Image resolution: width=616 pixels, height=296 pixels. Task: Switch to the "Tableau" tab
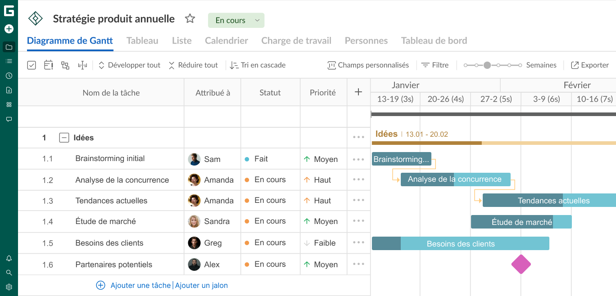(142, 40)
